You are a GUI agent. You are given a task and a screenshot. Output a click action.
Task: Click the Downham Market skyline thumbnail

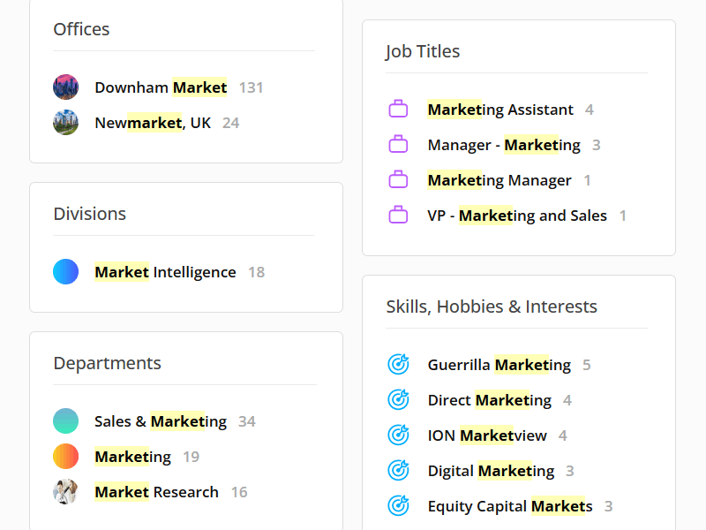point(65,87)
